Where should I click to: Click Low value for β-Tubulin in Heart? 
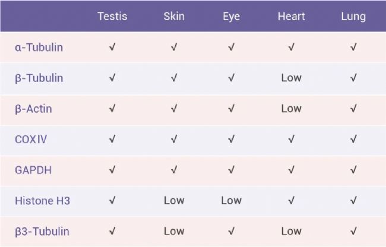[x=291, y=78]
